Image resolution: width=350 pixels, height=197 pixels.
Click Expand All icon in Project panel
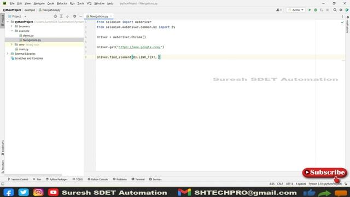[x=61, y=16]
